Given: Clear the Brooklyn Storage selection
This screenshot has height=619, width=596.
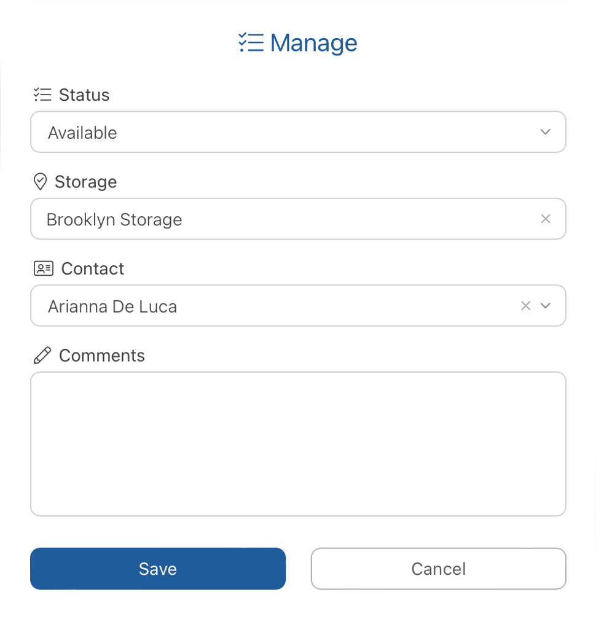Looking at the screenshot, I should (x=545, y=219).
